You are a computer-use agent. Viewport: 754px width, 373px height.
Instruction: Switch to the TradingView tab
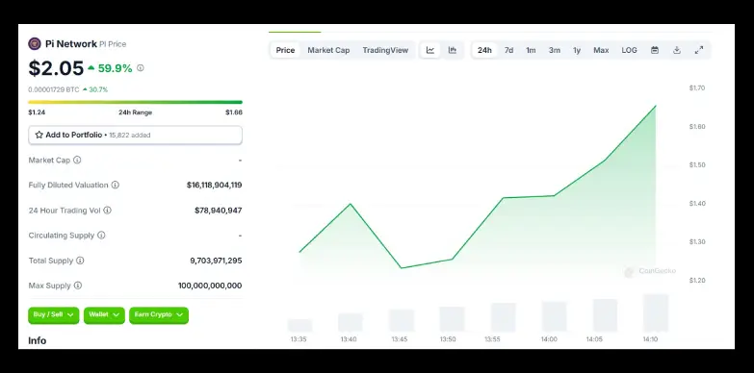click(385, 50)
